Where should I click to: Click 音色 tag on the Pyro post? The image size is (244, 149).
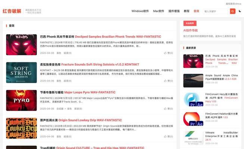[69, 109]
